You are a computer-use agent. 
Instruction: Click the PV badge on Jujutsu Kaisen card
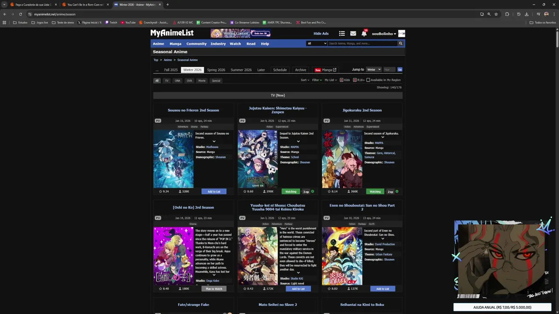pos(242,121)
